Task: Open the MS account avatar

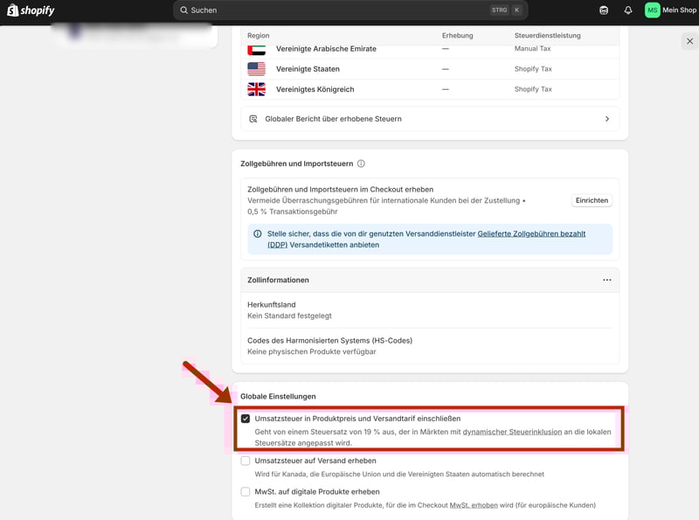Action: coord(653,10)
